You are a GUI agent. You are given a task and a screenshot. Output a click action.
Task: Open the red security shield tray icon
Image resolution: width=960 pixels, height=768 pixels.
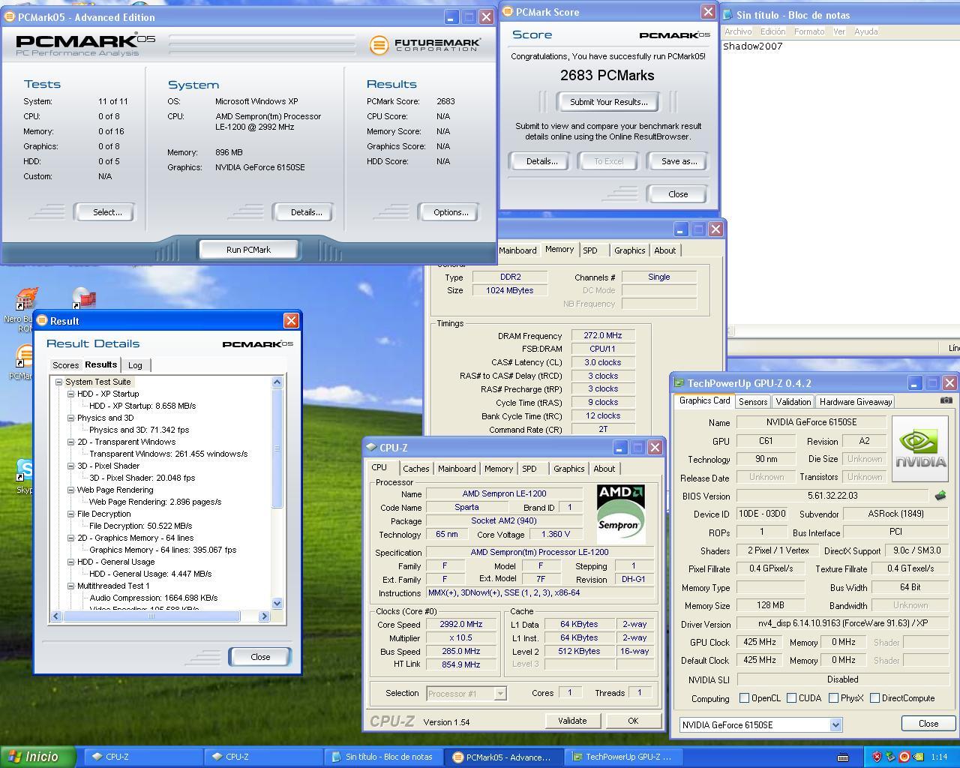click(x=876, y=757)
